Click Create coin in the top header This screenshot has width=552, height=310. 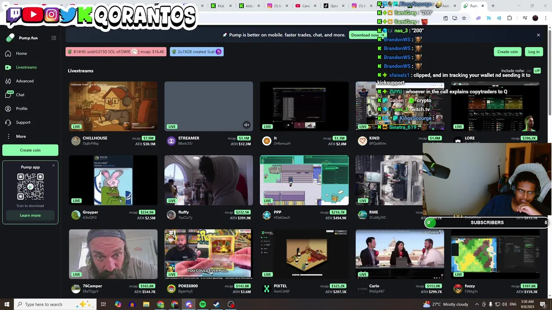click(507, 52)
